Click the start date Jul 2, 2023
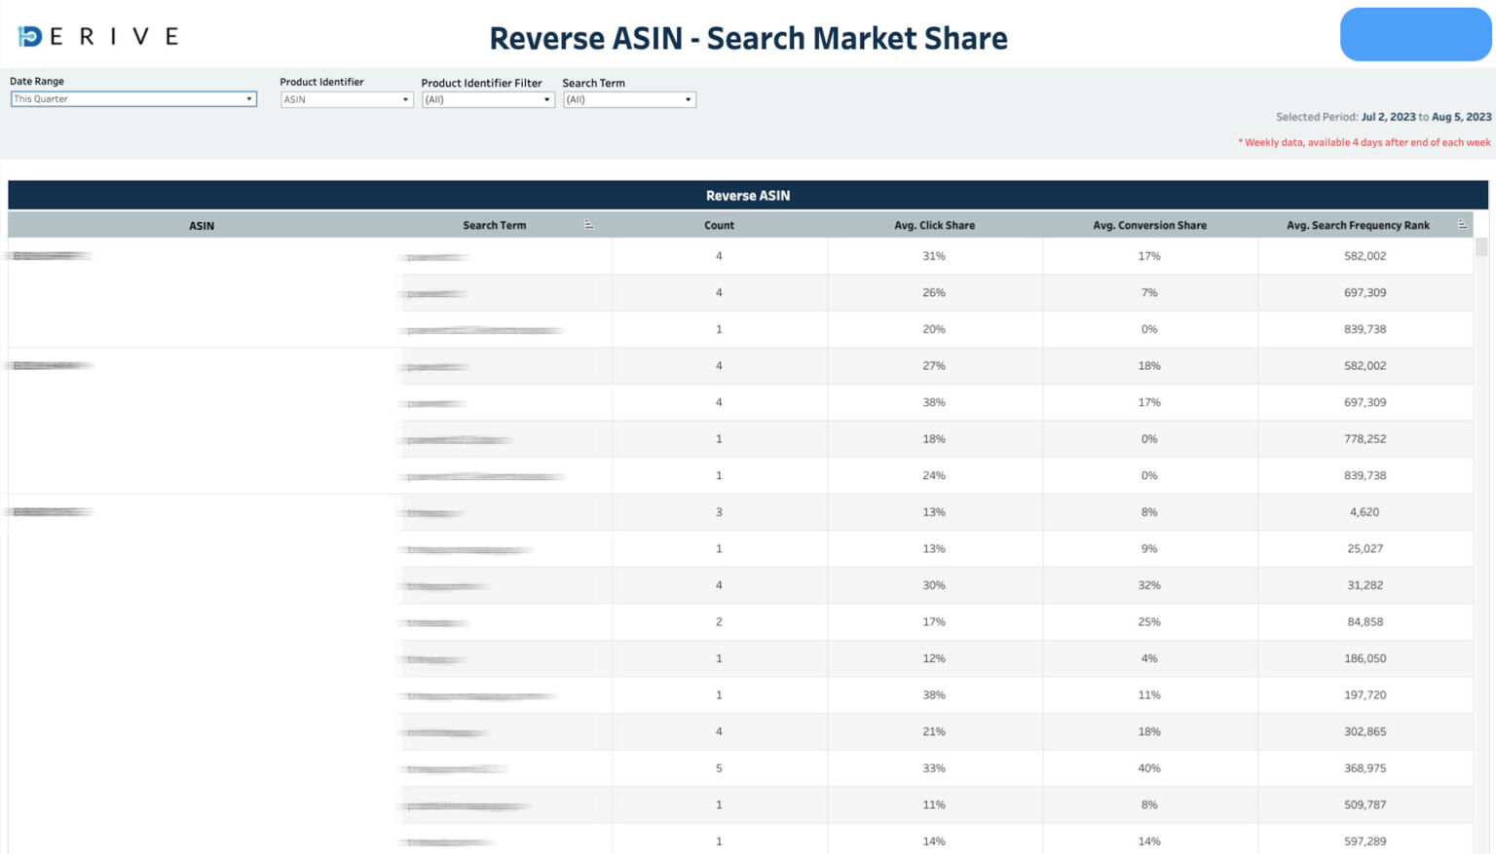Image resolution: width=1496 pixels, height=854 pixels. pyautogui.click(x=1388, y=117)
